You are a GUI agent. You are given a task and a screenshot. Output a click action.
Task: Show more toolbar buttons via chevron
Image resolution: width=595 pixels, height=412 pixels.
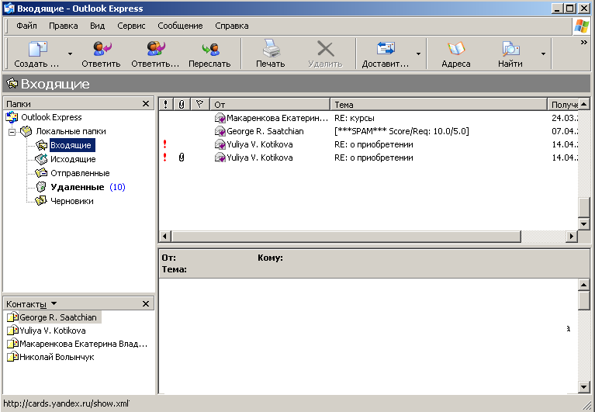click(583, 42)
